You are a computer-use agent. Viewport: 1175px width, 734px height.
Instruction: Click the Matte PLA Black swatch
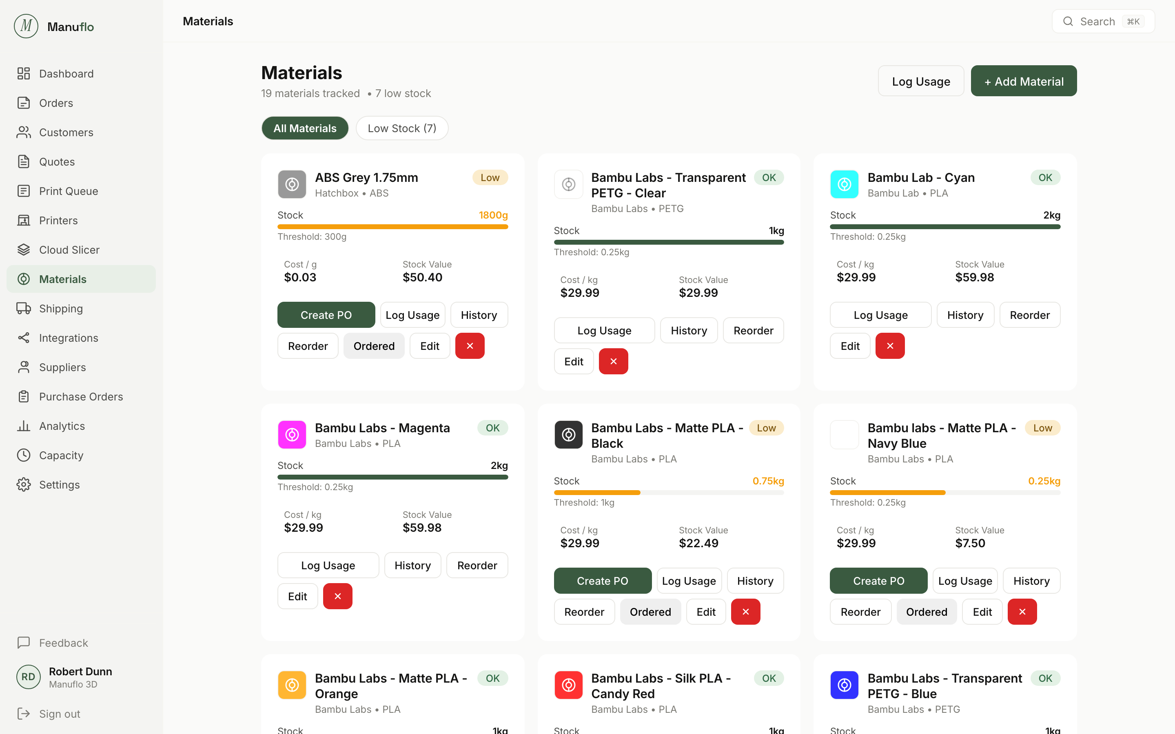pos(569,435)
